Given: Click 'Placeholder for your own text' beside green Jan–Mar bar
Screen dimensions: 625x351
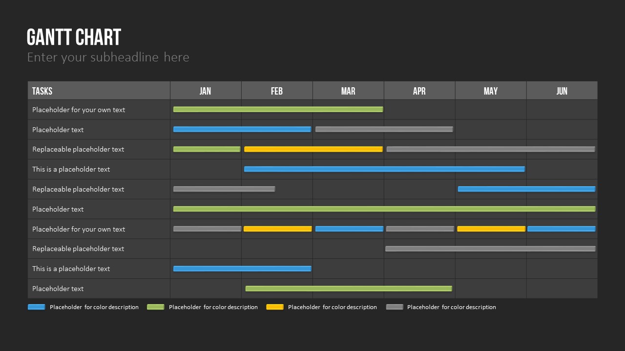Looking at the screenshot, I should pyautogui.click(x=79, y=110).
